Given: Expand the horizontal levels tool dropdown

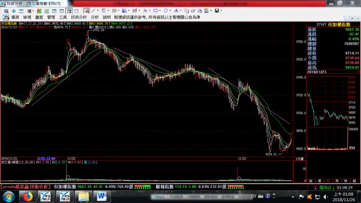Looking at the screenshot, I should 108,11.
